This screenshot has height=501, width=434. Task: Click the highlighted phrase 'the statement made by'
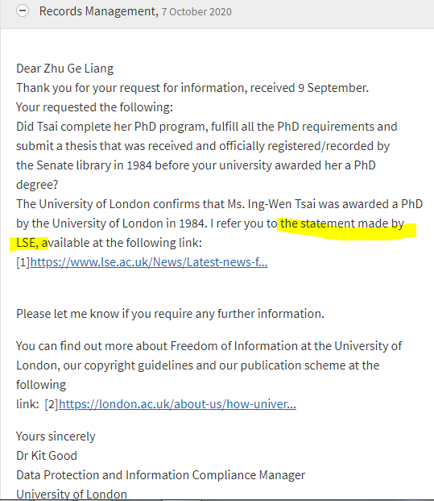[342, 223]
